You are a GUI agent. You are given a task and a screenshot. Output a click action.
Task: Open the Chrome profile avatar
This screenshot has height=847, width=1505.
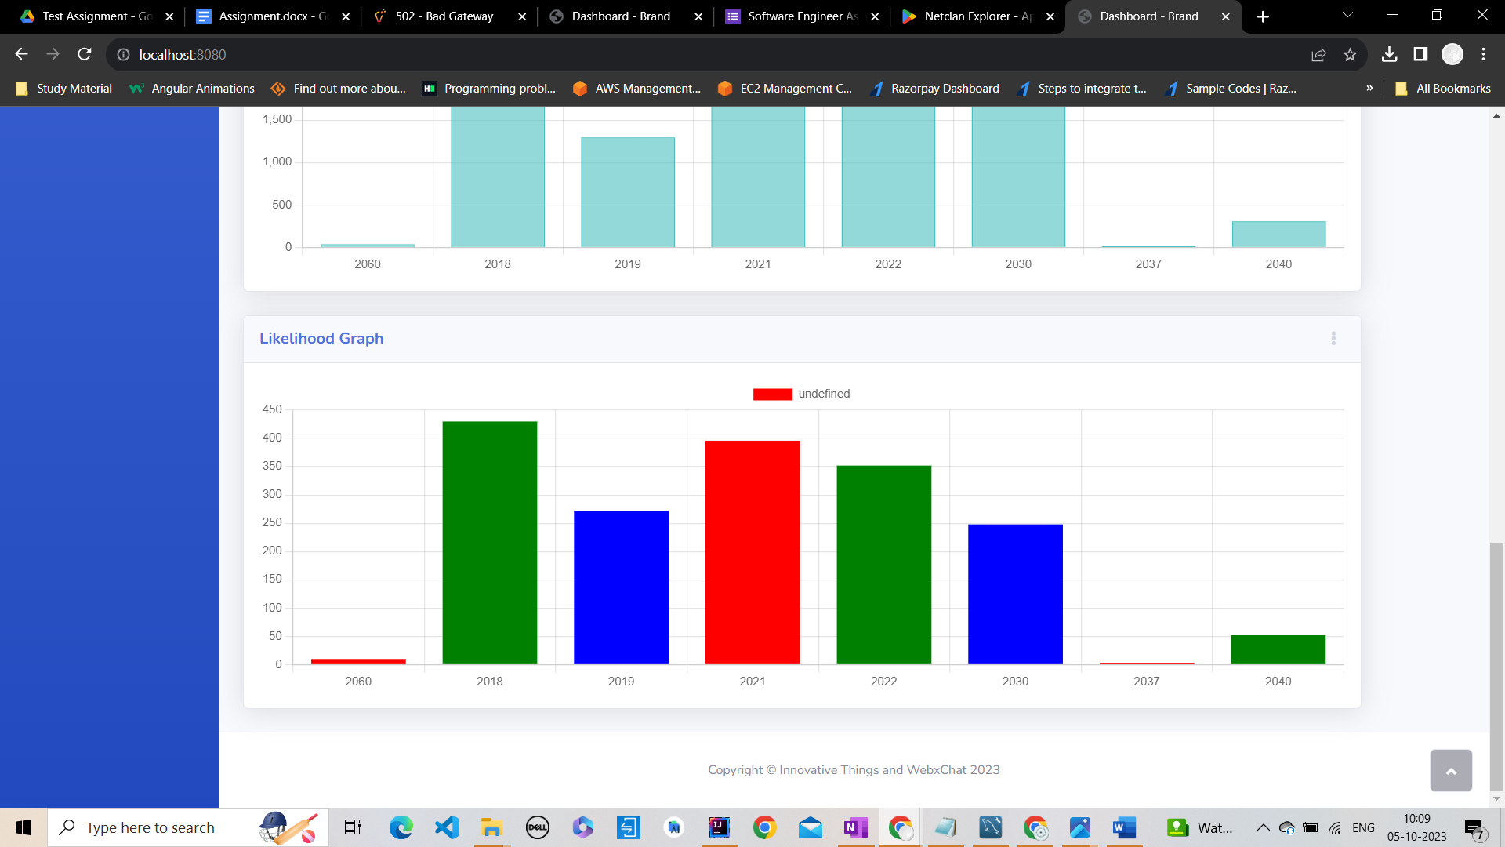1452,54
